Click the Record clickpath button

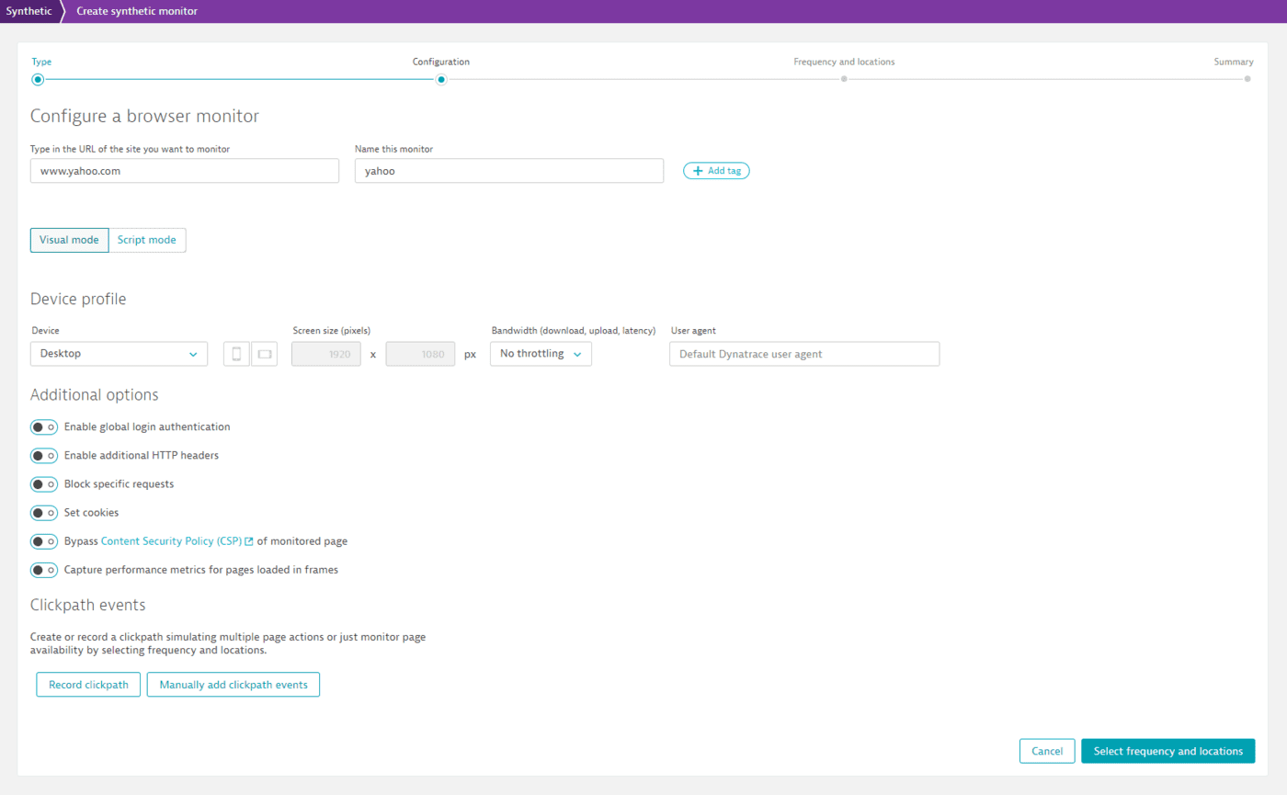point(88,684)
